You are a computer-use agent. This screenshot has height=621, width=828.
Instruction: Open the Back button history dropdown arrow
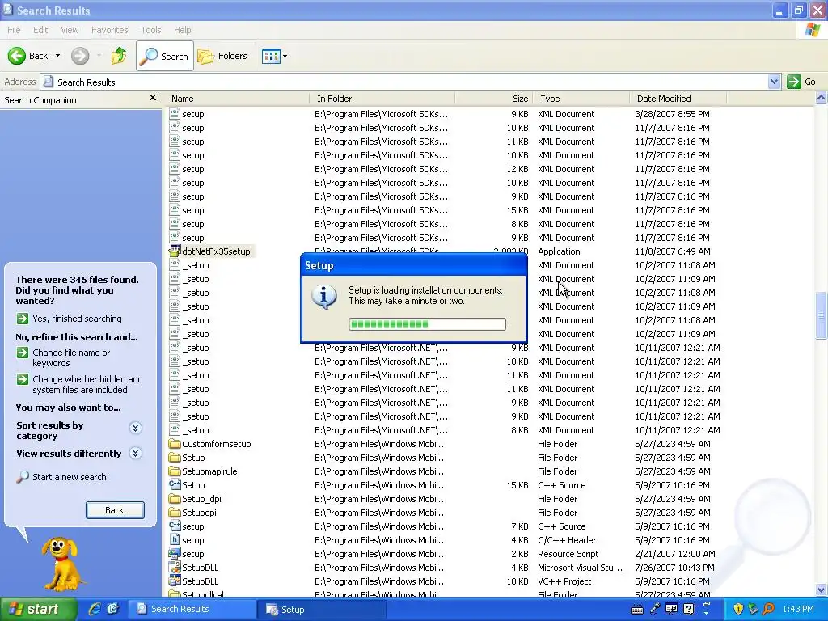[x=57, y=56]
